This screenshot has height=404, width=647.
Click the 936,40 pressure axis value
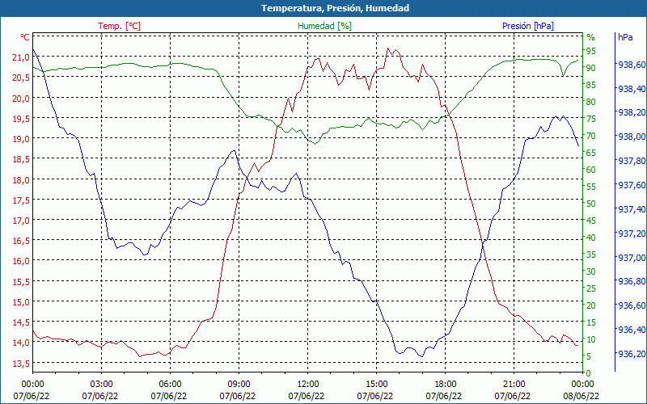[x=632, y=330]
